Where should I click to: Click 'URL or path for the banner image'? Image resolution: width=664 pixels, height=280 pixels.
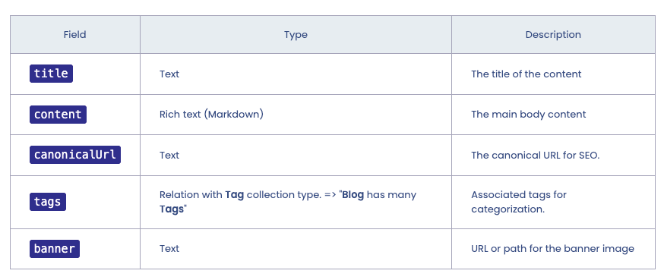click(552, 249)
